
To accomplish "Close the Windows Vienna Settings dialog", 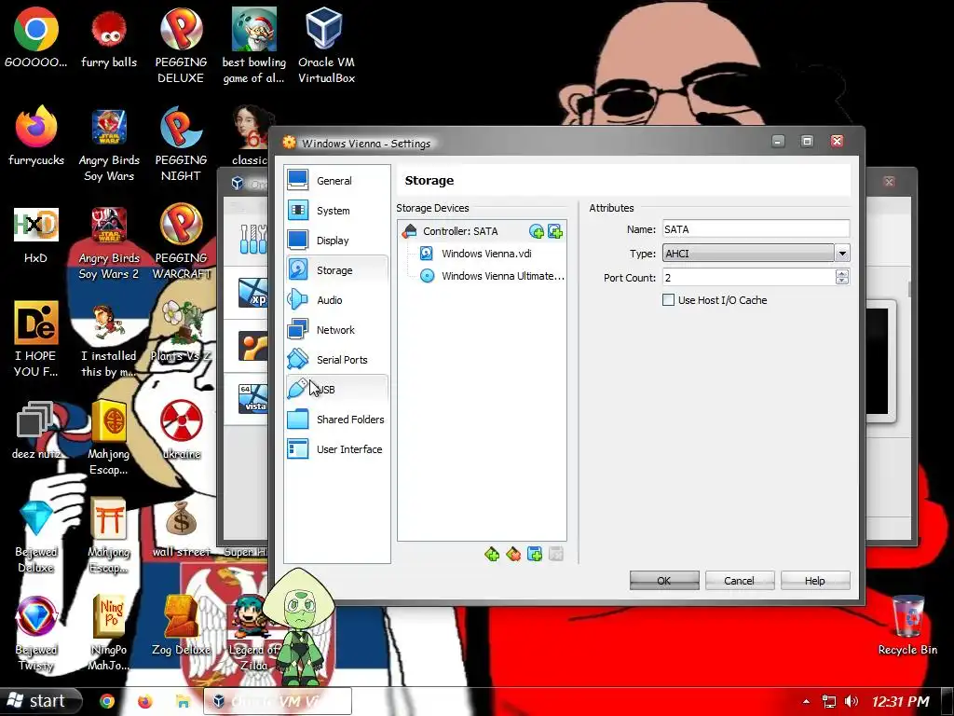I will tap(838, 142).
